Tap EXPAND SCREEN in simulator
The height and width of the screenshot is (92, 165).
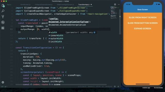[143, 29]
